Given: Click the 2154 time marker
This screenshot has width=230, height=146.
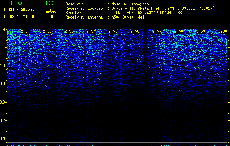Looking at the screenshot, I should (91, 31).
